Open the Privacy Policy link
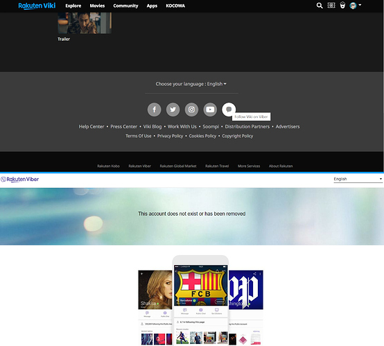Image resolution: width=384 pixels, height=346 pixels. click(x=170, y=136)
